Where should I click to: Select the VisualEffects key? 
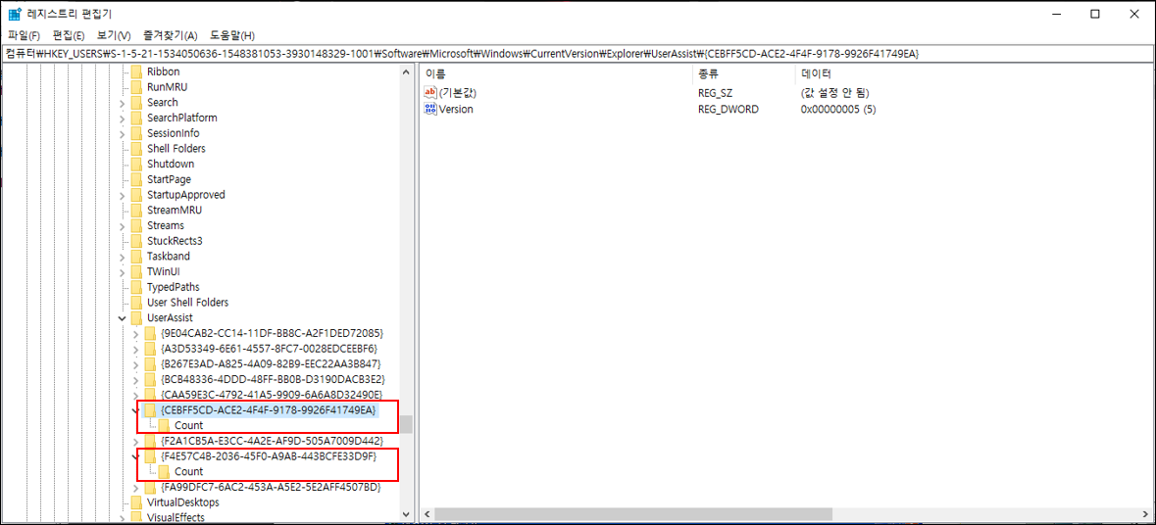(x=176, y=517)
